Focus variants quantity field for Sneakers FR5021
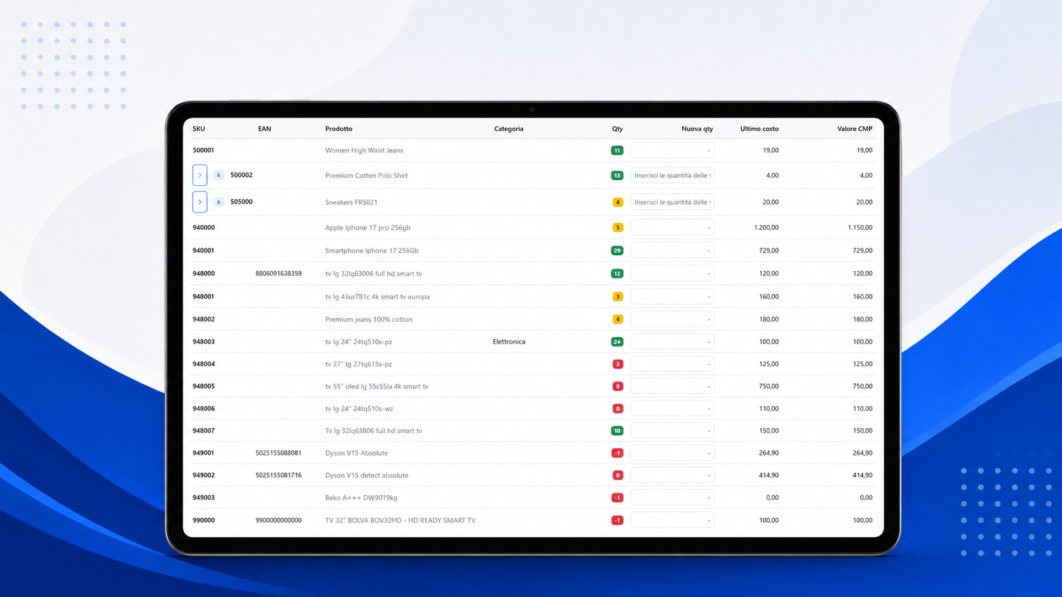This screenshot has height=597, width=1062. pyautogui.click(x=672, y=202)
